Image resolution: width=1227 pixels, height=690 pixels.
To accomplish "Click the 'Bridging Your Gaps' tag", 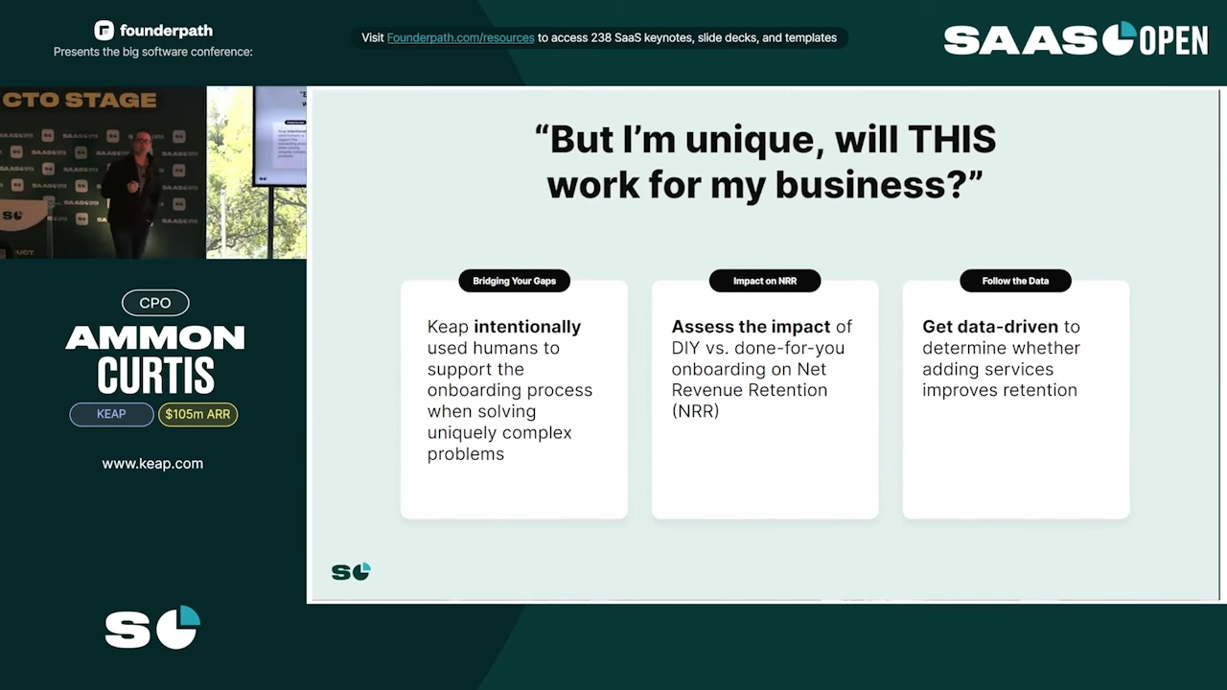I will (x=514, y=281).
